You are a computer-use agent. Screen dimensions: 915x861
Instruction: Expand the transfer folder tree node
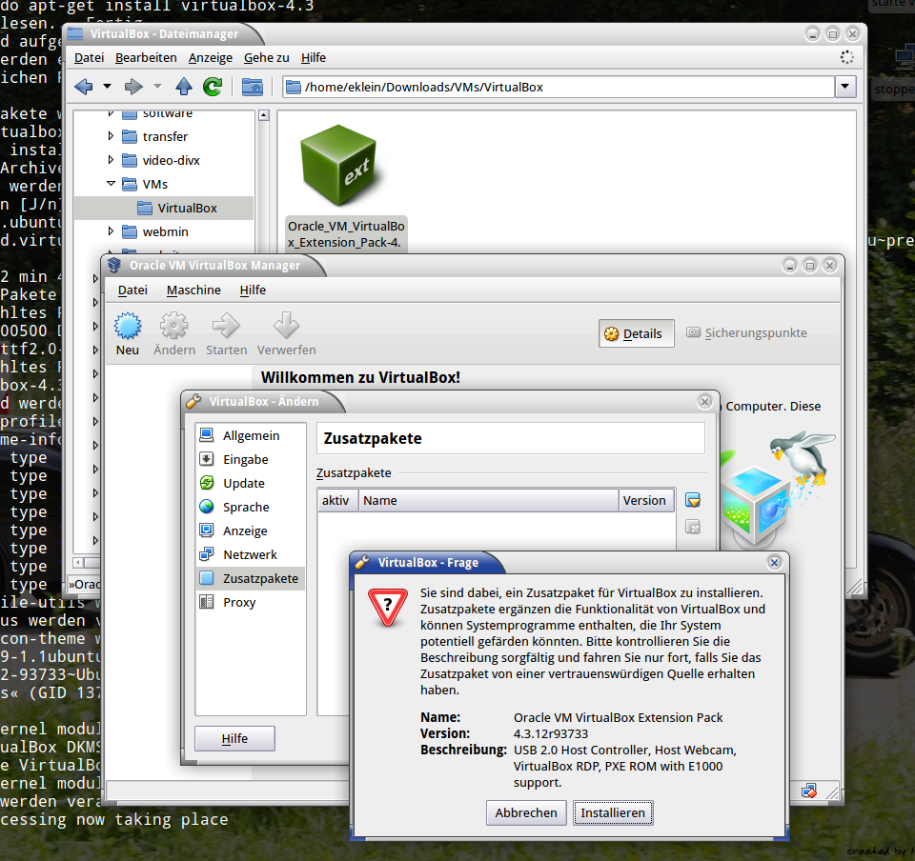111,136
